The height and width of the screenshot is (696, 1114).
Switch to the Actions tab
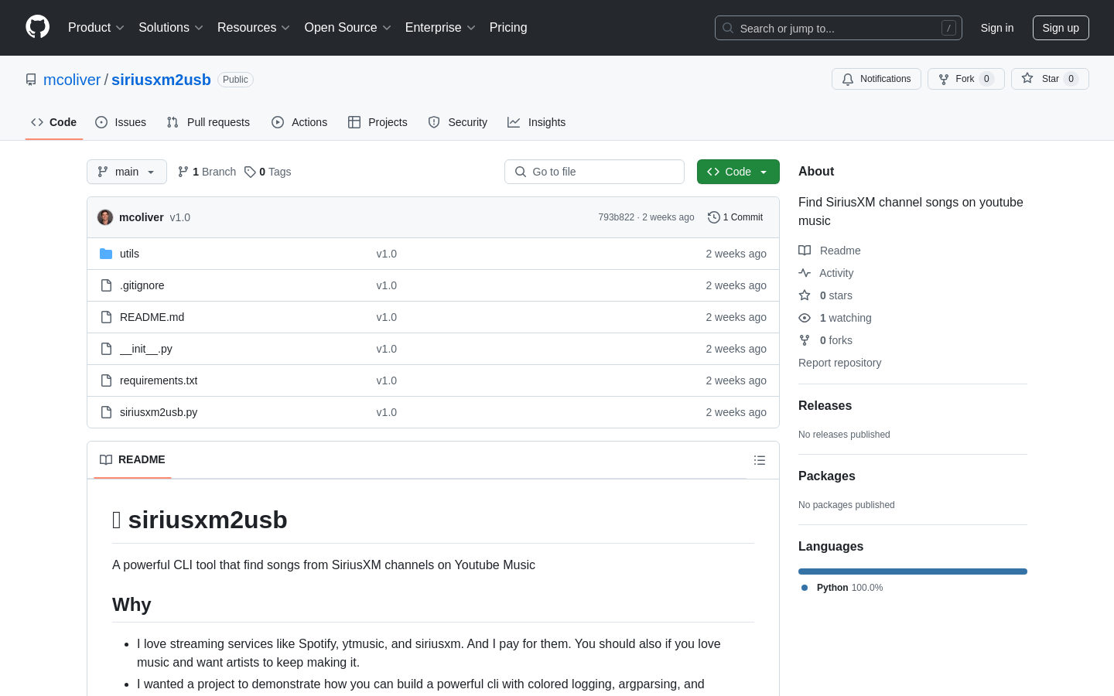(299, 122)
